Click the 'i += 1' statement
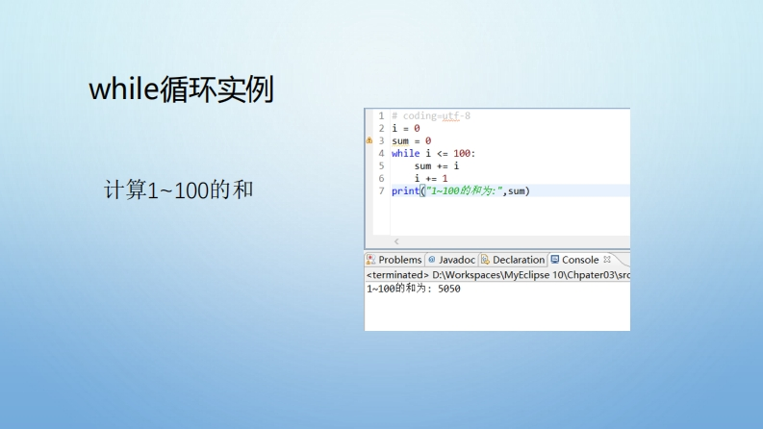This screenshot has width=763, height=429. (431, 179)
